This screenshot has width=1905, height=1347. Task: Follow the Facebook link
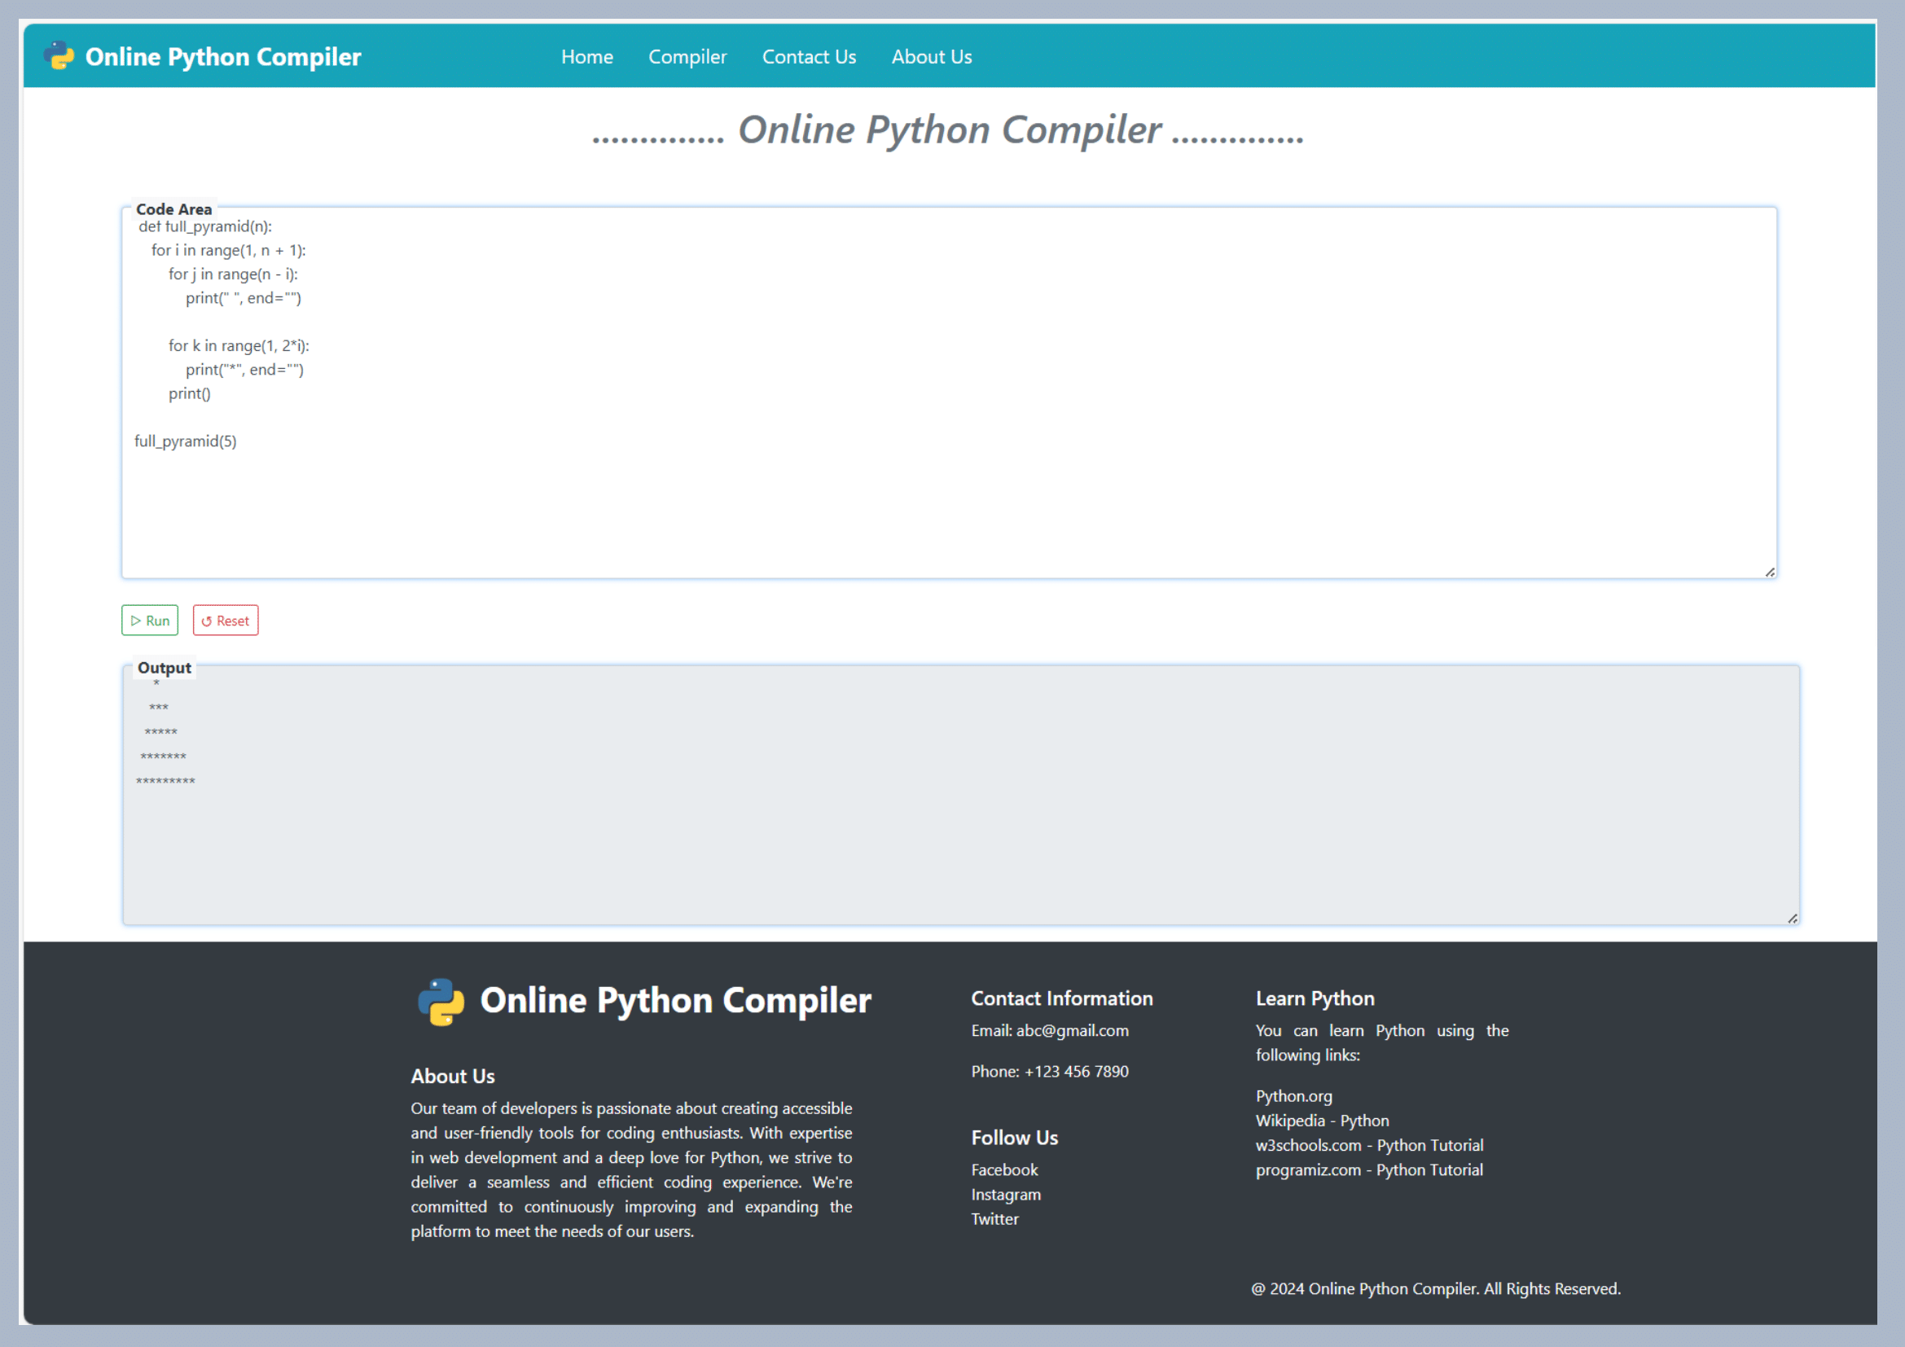(1004, 1169)
